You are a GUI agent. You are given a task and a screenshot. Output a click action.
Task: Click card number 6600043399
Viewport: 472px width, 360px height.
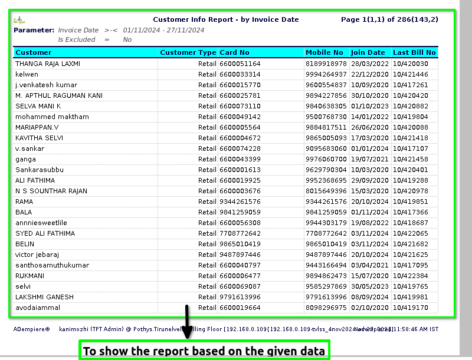(x=240, y=159)
